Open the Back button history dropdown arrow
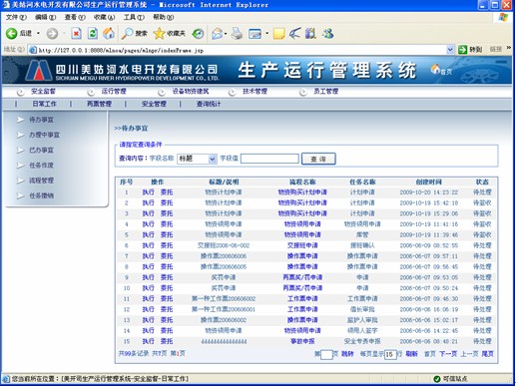Screen dimensions: 516x386 (38, 33)
